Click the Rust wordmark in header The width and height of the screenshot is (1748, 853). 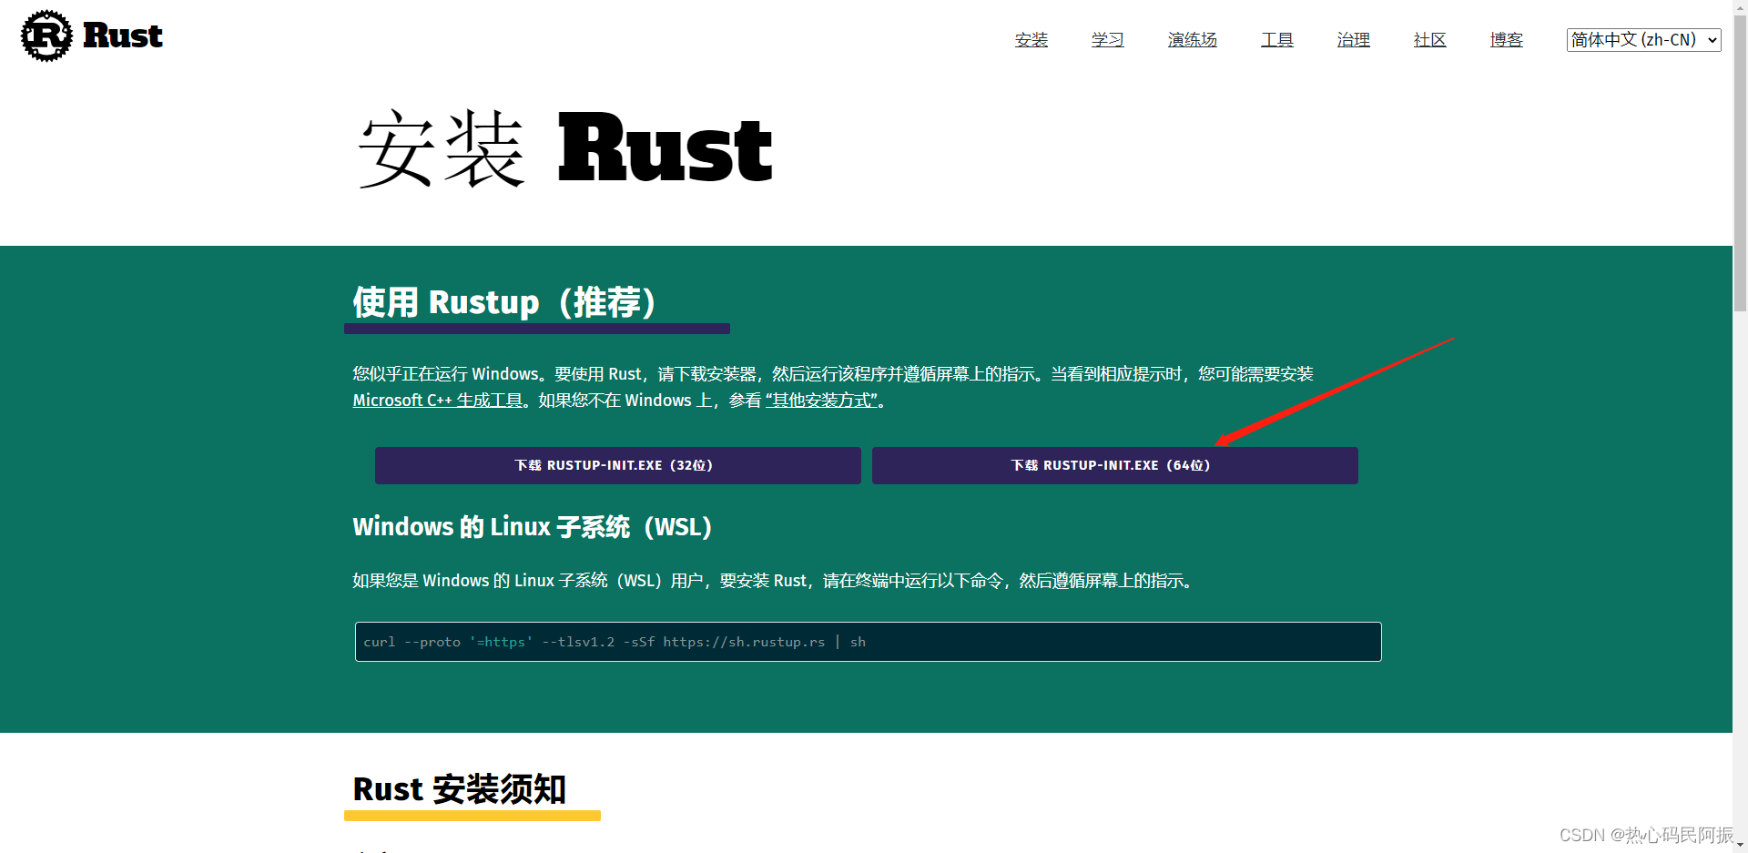[122, 36]
